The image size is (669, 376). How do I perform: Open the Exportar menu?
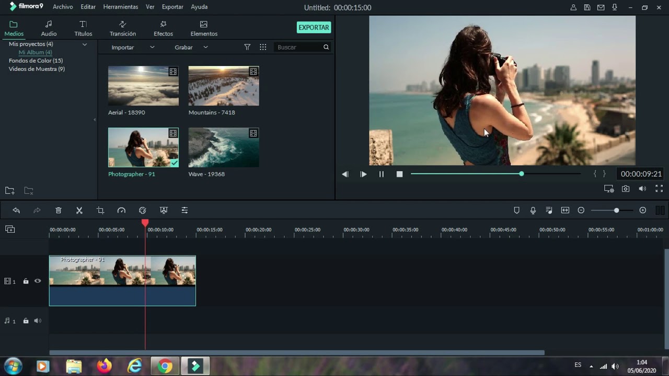point(172,7)
